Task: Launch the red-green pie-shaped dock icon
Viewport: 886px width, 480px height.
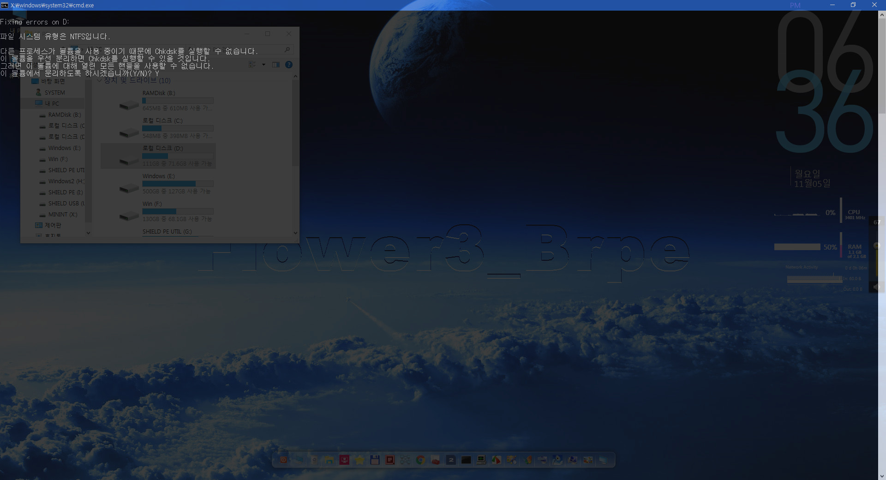Action: point(496,460)
